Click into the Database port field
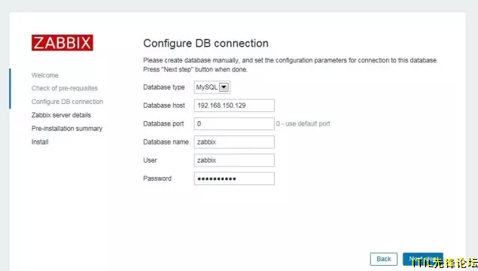 coord(234,123)
